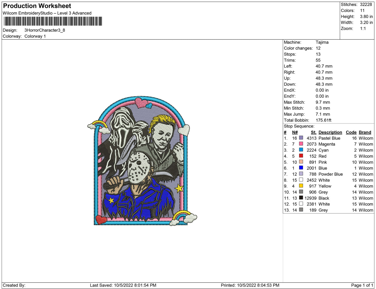Screen dimensions: 376x289
Task: Click the "Page 1 of 1" indicator
Action: pos(362,285)
